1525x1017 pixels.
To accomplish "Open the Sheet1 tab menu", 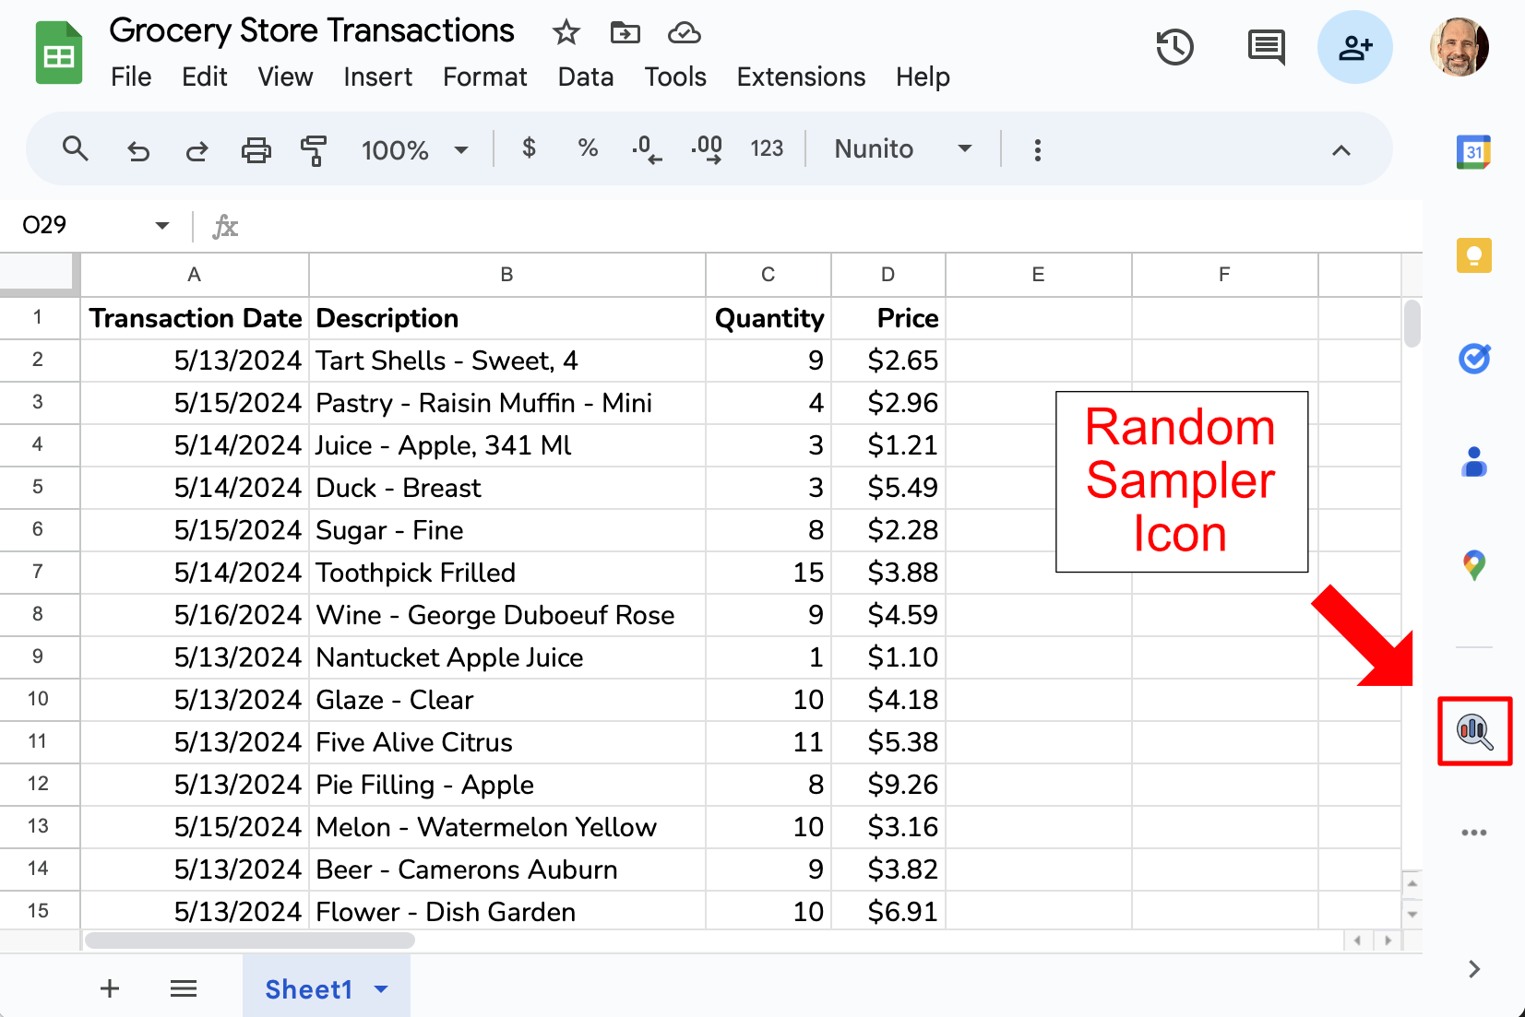I will click(378, 988).
